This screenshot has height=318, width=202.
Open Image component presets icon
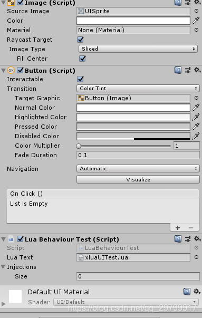point(188,3)
